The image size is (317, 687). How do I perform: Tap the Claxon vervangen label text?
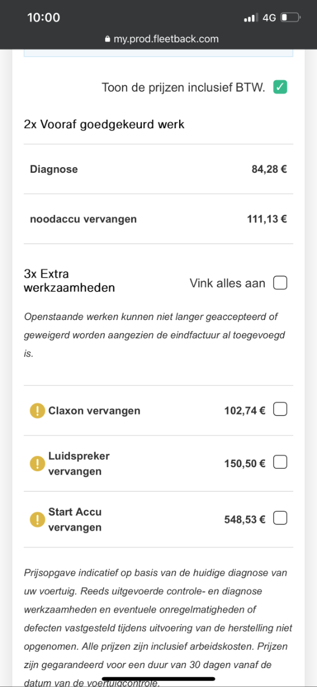click(x=94, y=410)
